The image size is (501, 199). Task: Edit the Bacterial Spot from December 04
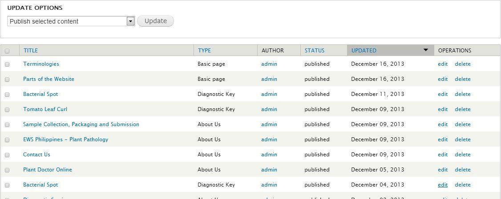[x=442, y=185]
